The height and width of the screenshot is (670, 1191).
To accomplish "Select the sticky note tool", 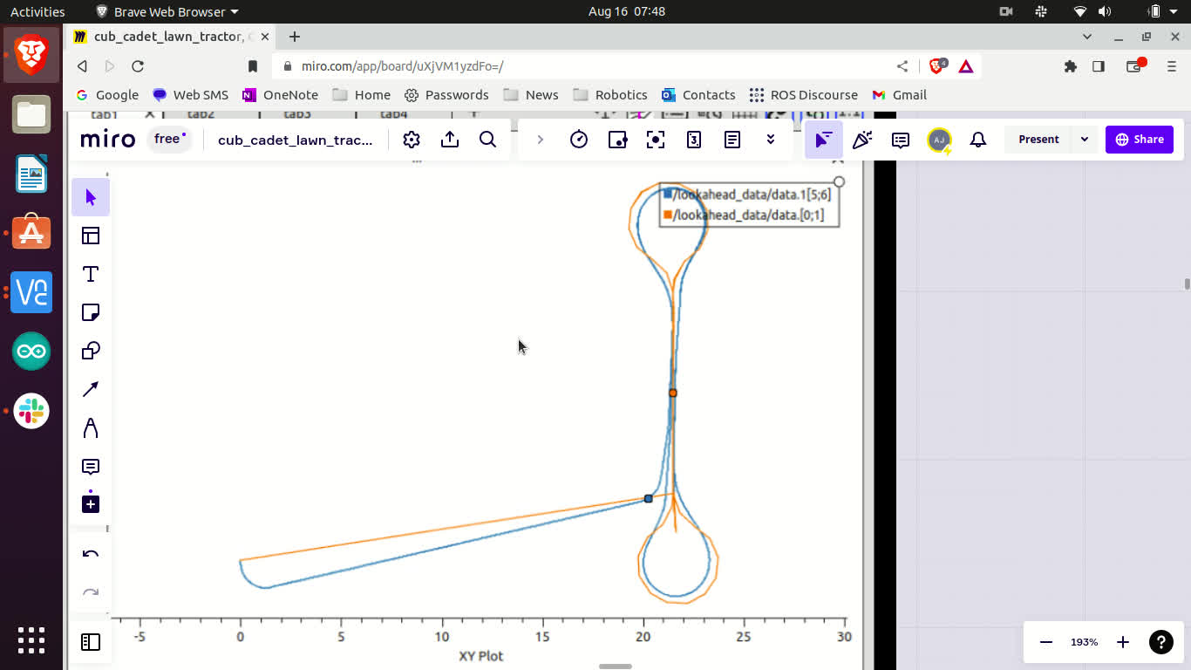I will tap(91, 312).
